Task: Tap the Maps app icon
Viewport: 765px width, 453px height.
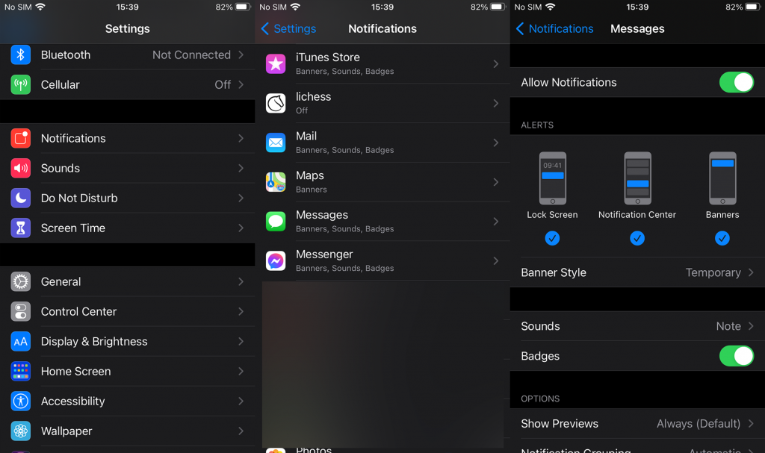Action: pos(276,182)
